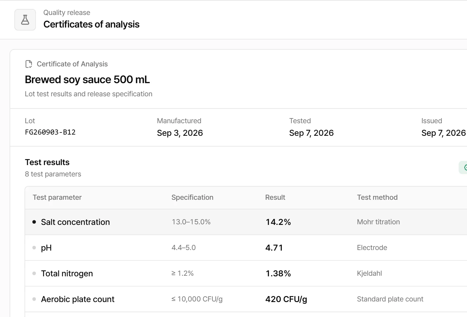The width and height of the screenshot is (467, 317).
Task: Click the Kjeldahl method cell
Action: pyautogui.click(x=369, y=273)
